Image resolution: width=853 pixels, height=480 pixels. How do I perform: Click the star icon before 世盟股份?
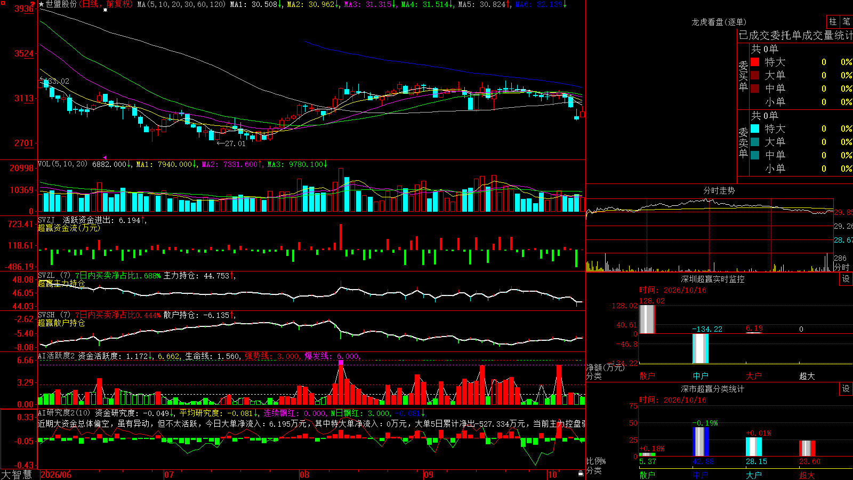(x=42, y=4)
